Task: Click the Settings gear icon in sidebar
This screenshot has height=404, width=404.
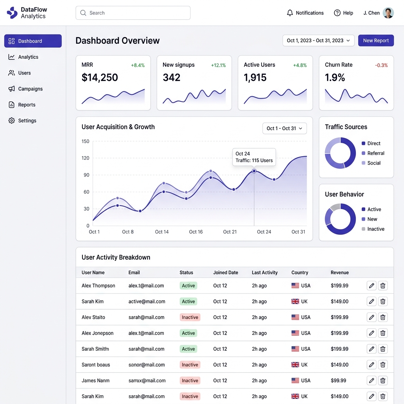Action: click(x=11, y=121)
